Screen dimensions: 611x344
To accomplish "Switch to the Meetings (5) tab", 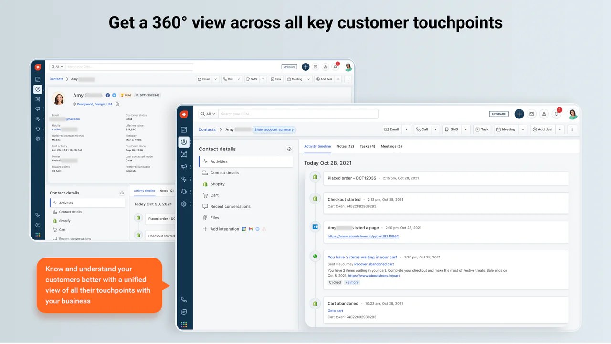I will click(x=391, y=146).
